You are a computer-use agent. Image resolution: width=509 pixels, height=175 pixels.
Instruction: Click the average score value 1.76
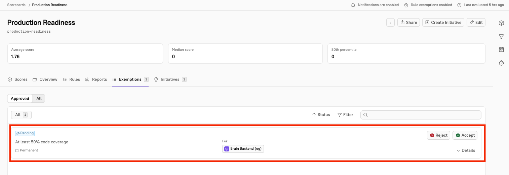pos(15,57)
